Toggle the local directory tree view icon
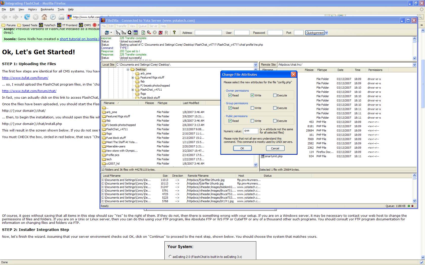This screenshot has width=425, height=265. click(118, 33)
